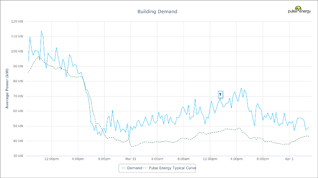
Task: Click the 110 kW axis label
Action: coord(17,37)
